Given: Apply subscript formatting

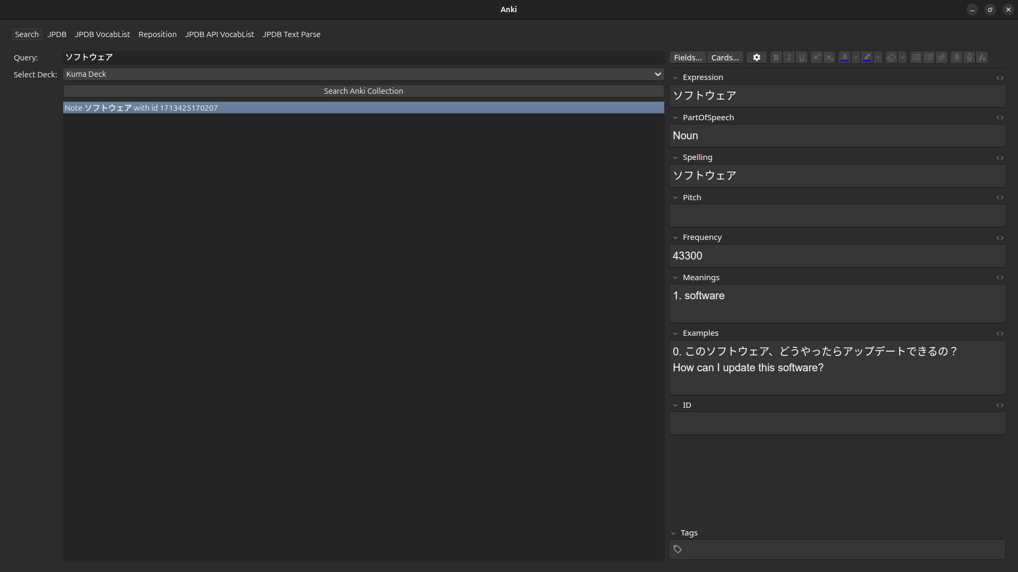Looking at the screenshot, I should (829, 57).
